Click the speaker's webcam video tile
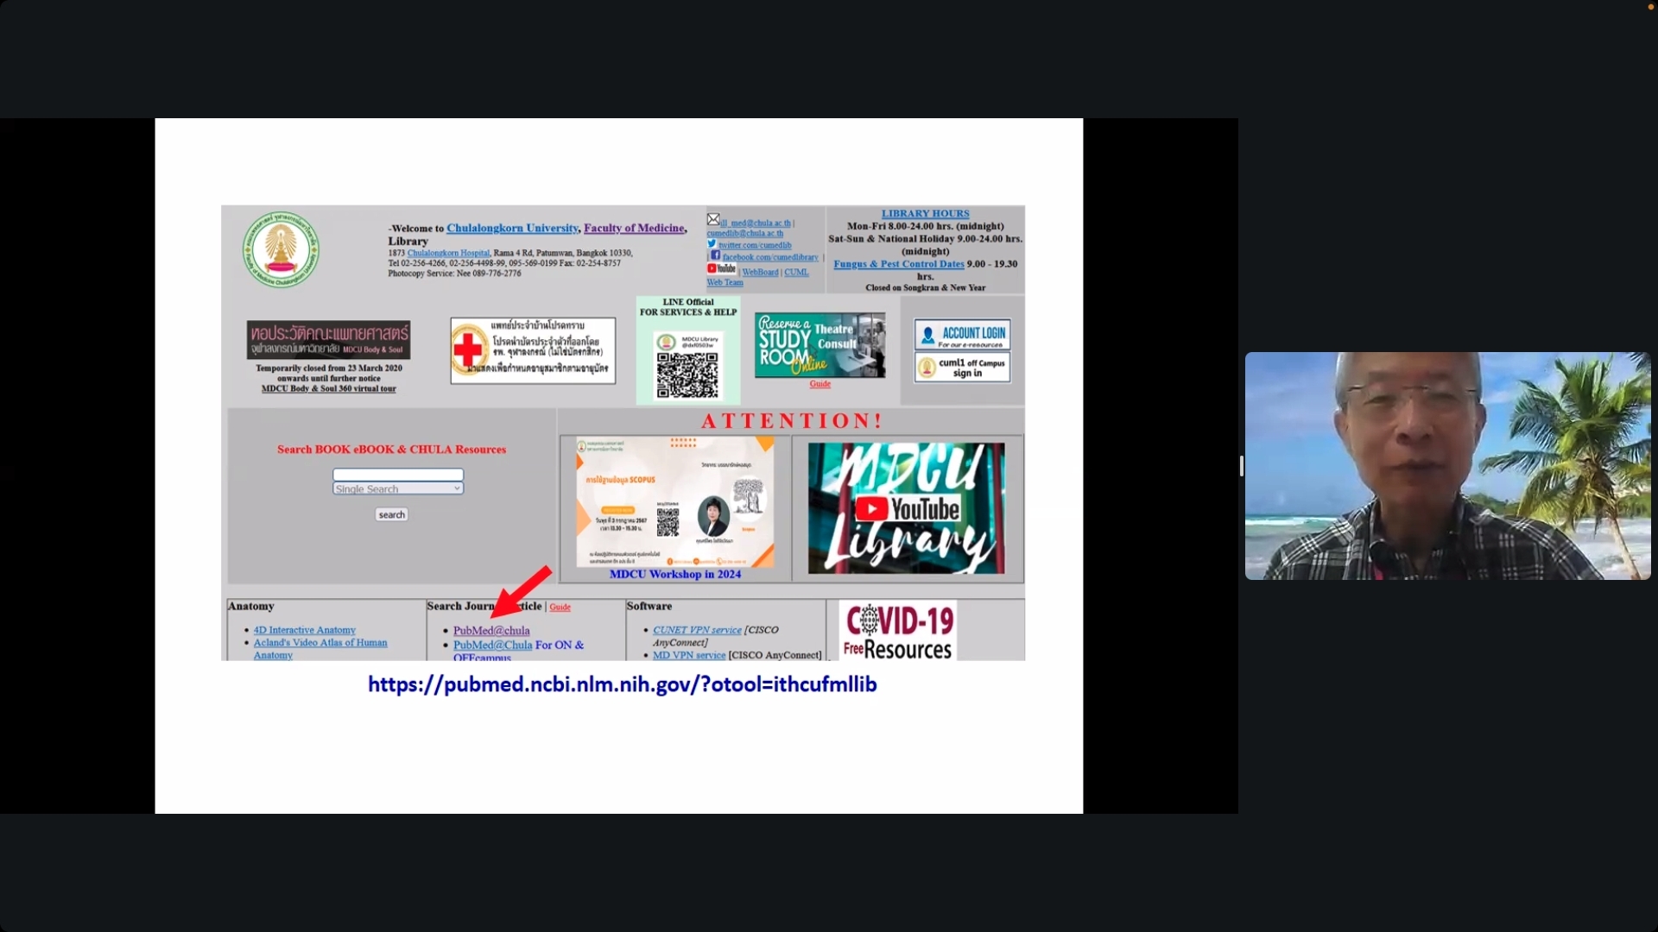This screenshot has height=932, width=1658. (x=1447, y=466)
